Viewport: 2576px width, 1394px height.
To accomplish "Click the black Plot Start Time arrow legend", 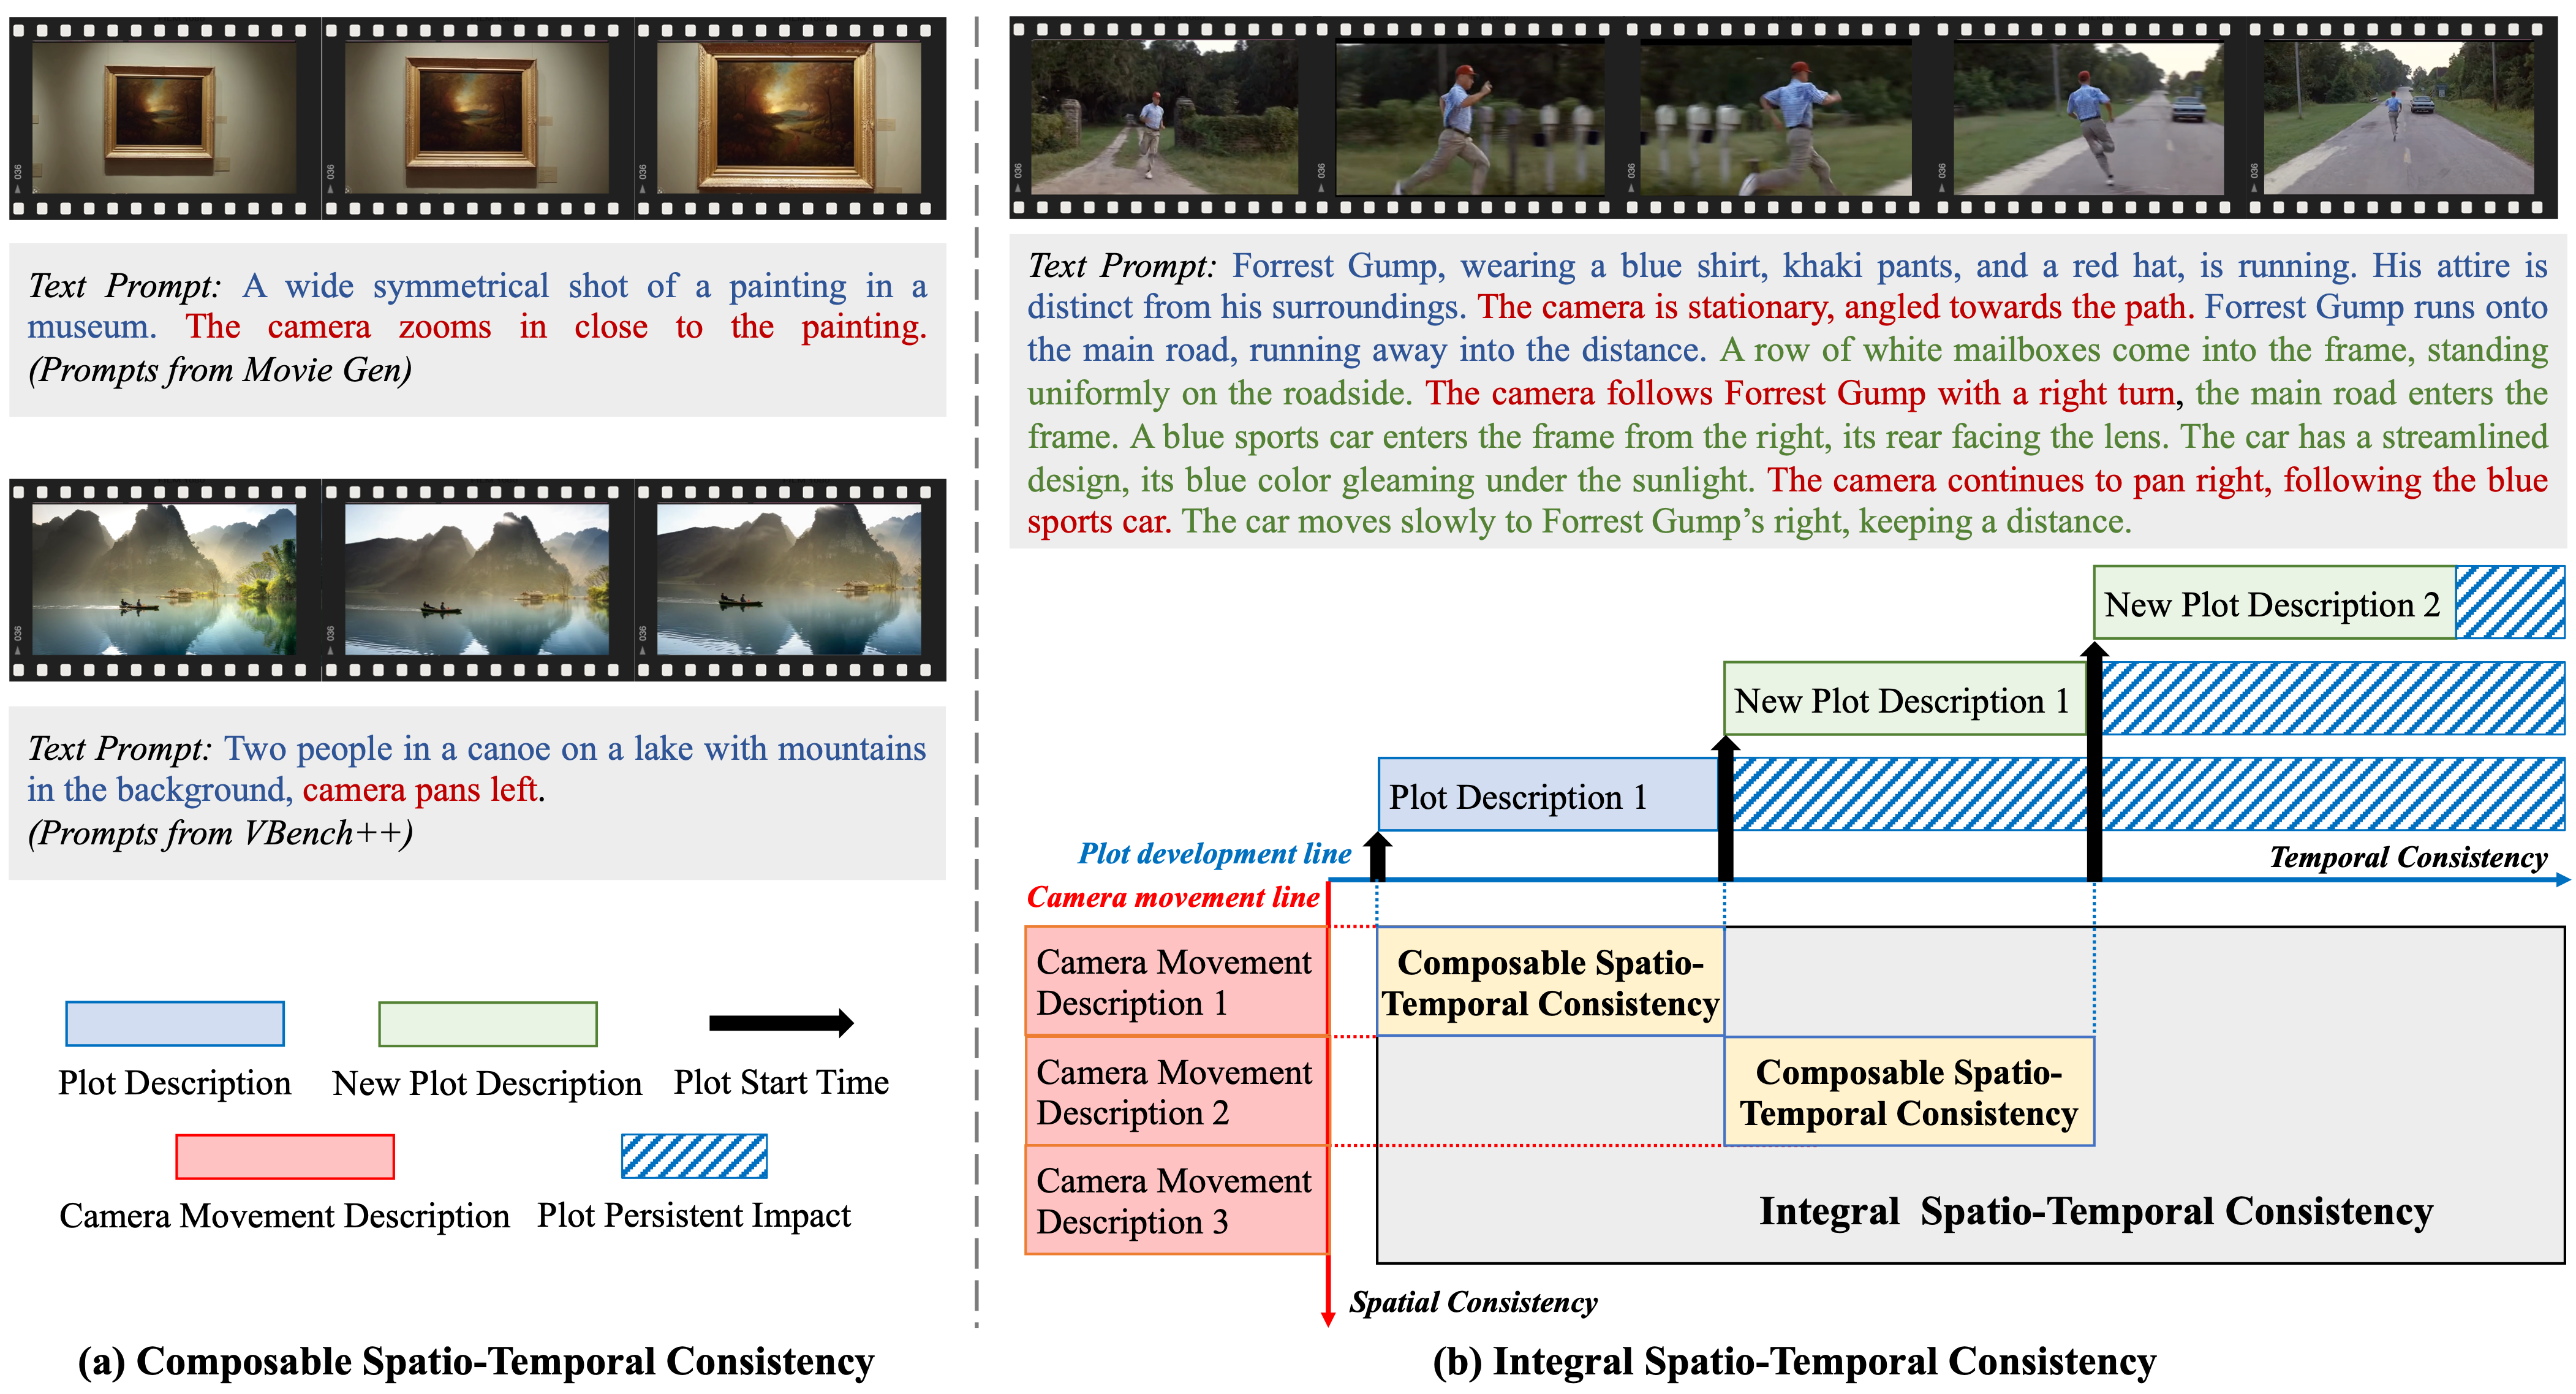I will click(x=780, y=1023).
